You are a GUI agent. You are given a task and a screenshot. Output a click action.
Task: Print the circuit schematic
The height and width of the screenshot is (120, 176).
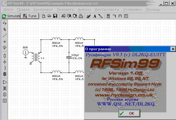[x=81, y=16]
